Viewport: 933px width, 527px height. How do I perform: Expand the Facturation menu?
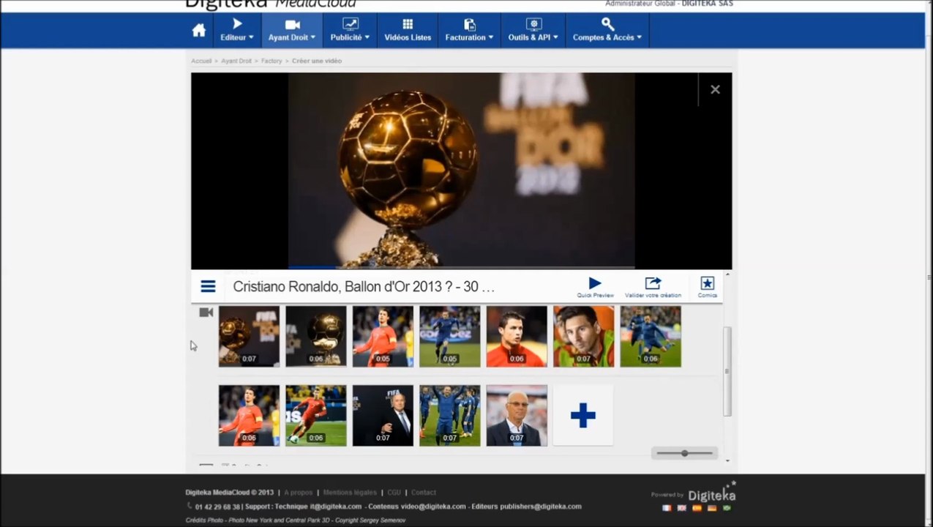pos(469,31)
